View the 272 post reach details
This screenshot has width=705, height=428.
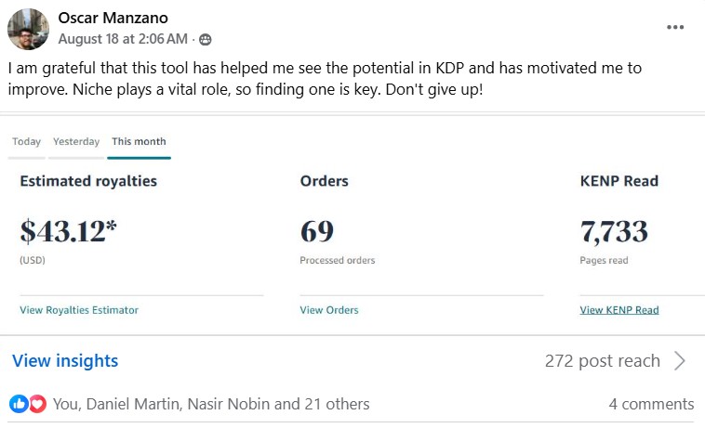(602, 361)
